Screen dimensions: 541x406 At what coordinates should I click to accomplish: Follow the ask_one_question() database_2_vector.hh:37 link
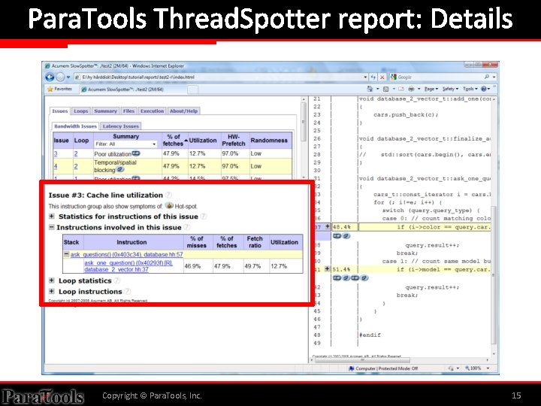pyautogui.click(x=128, y=266)
